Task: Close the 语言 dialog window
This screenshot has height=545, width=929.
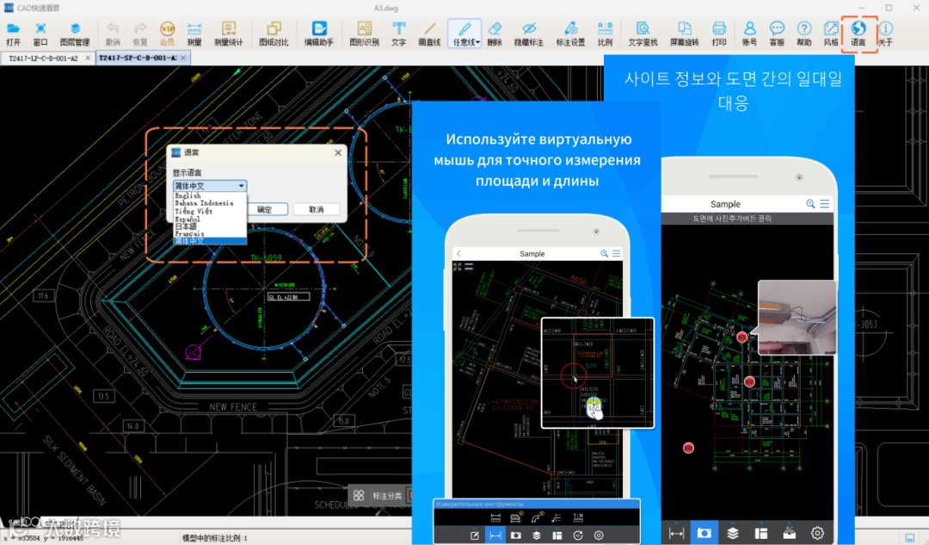Action: point(338,152)
